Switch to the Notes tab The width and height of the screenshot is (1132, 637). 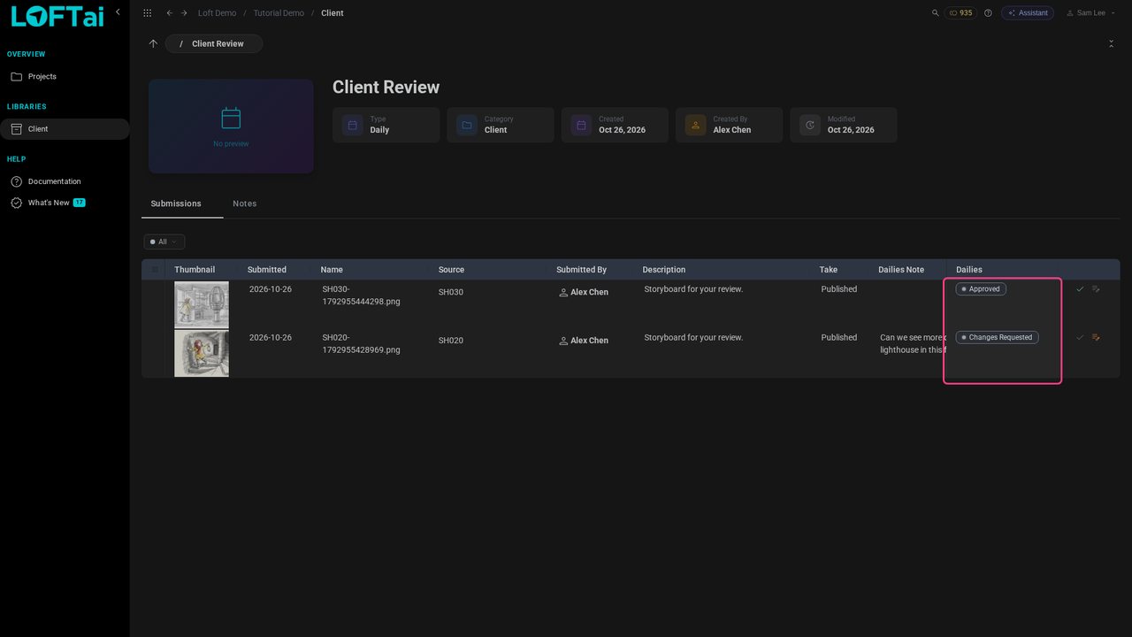point(245,203)
